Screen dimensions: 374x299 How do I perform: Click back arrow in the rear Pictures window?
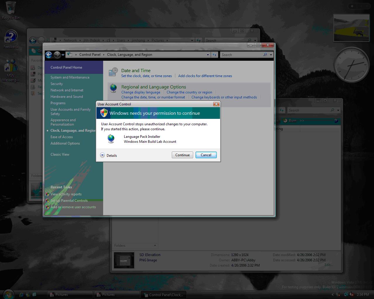coord(33,40)
